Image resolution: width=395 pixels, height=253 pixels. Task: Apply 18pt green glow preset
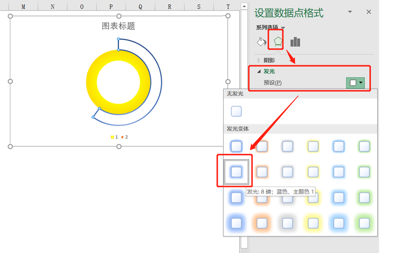click(x=364, y=223)
